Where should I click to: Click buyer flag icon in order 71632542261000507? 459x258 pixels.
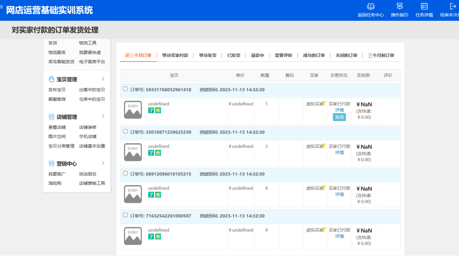(x=324, y=229)
